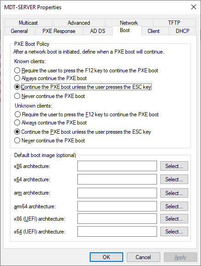201x266 pixels.
Task: Click the x86 architecture text field
Action: click(x=117, y=166)
